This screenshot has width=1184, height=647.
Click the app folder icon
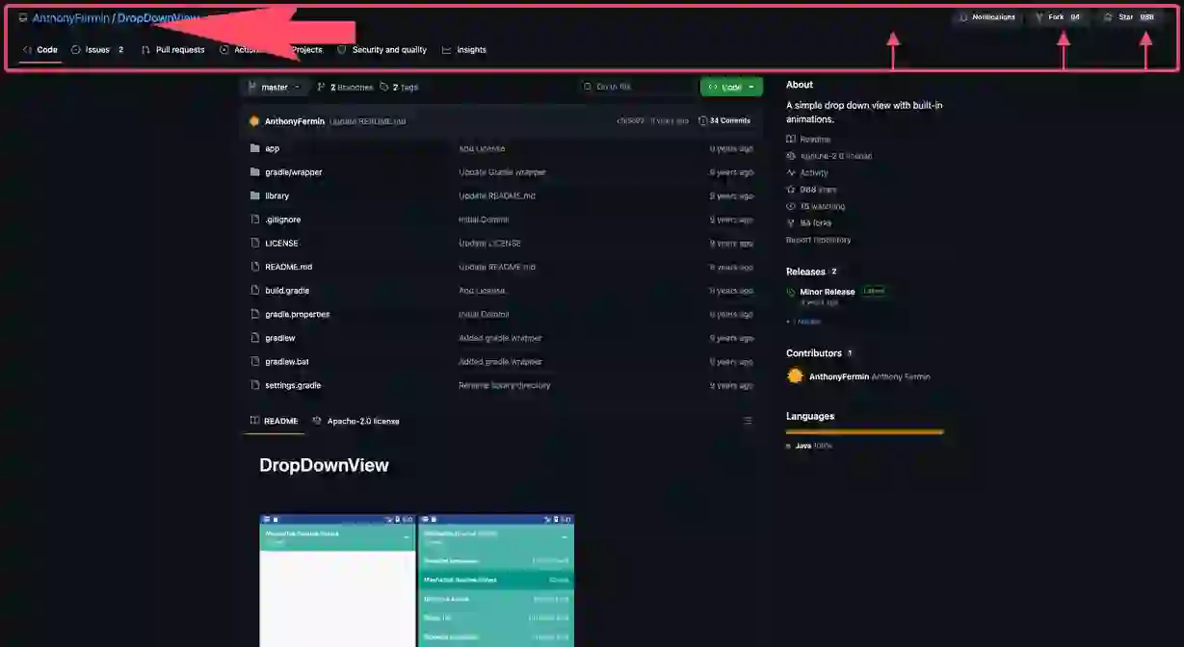tap(255, 148)
